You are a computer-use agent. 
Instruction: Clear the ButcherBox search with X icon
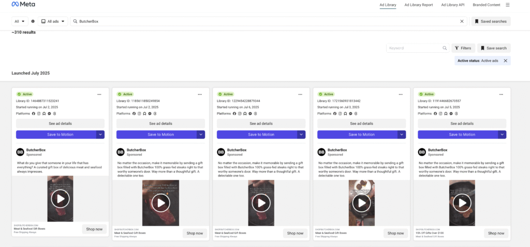click(462, 21)
